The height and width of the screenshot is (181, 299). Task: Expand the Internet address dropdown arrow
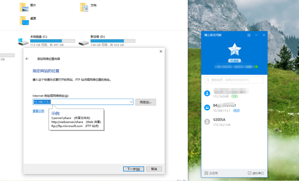[131, 102]
